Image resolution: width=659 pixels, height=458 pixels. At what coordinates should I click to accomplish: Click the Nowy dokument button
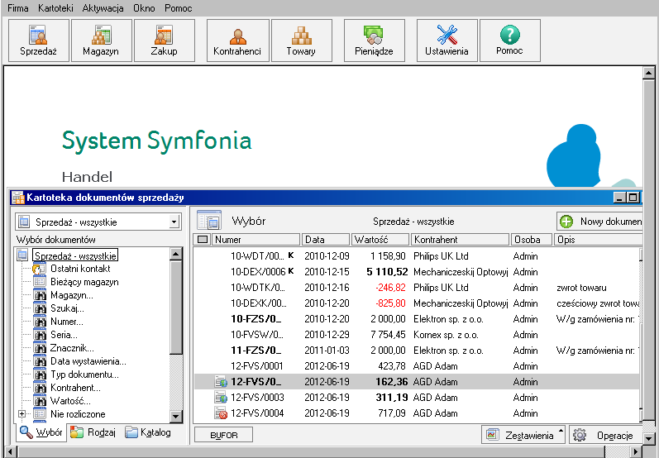(x=600, y=222)
